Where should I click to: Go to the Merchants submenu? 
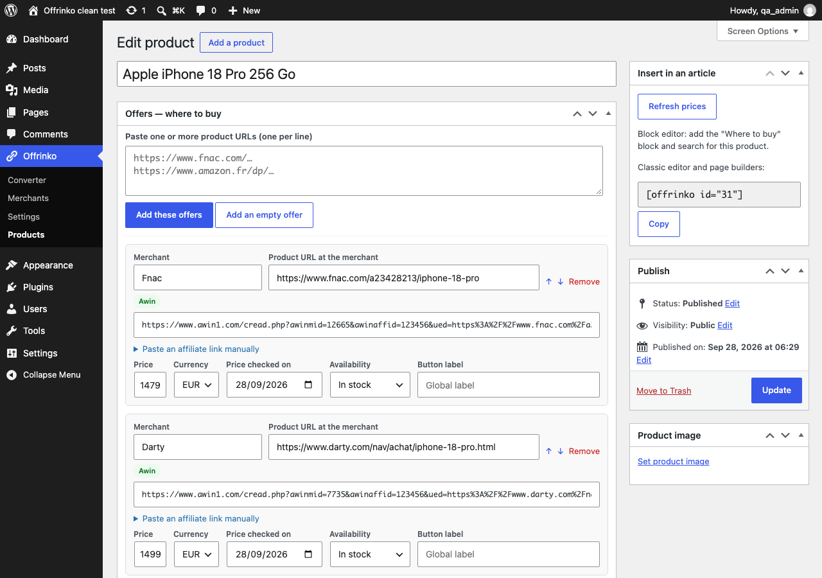click(x=28, y=198)
